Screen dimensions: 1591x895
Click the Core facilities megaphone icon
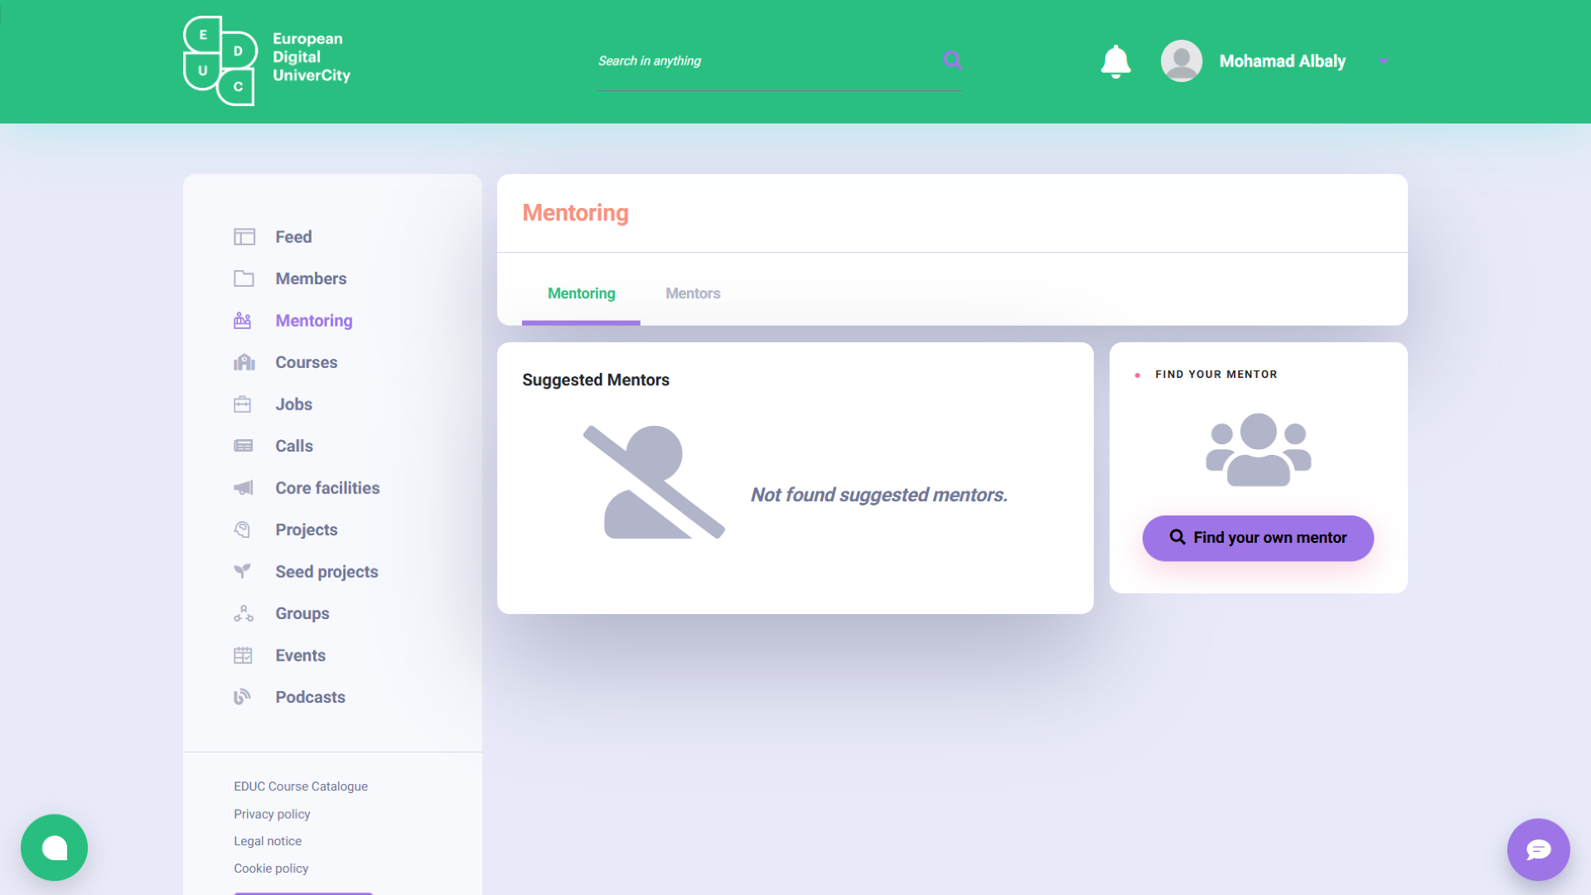243,487
